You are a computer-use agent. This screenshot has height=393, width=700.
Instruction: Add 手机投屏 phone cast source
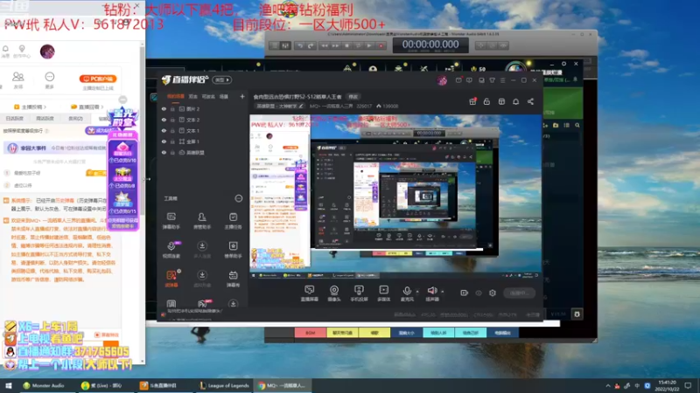359,293
